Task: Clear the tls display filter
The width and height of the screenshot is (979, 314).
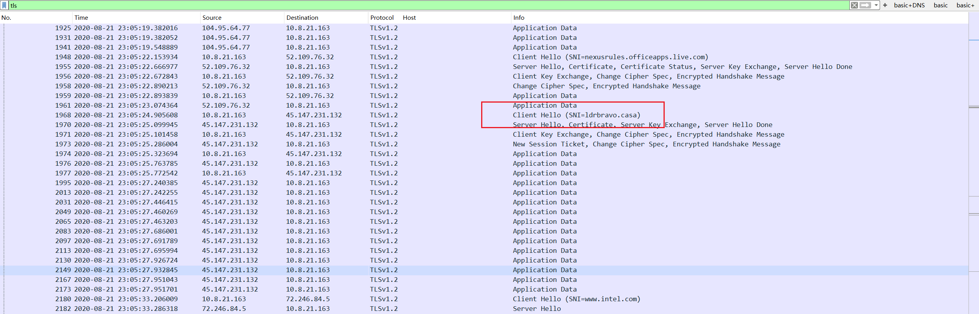Action: tap(854, 5)
